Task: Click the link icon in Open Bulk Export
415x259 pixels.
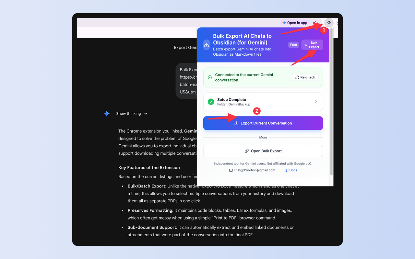Action: (x=247, y=151)
